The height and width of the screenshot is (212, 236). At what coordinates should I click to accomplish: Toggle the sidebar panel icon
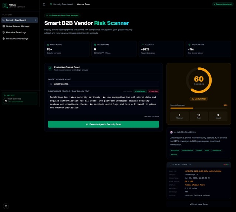click(x=44, y=4)
